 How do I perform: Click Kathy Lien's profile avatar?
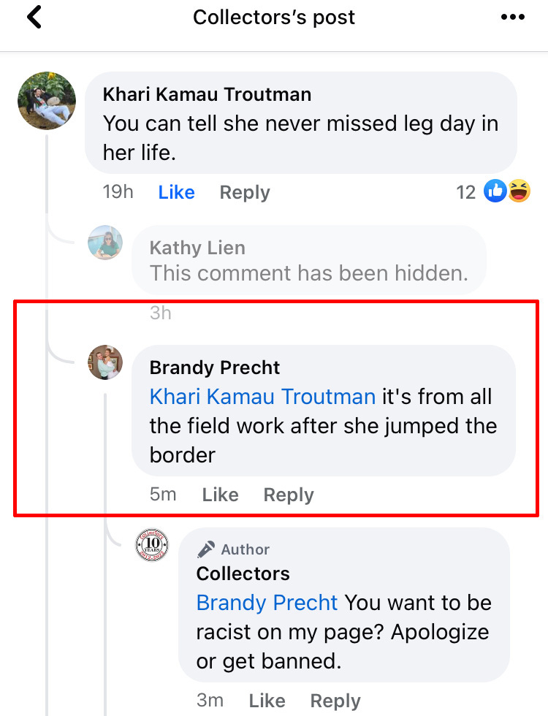click(x=105, y=242)
